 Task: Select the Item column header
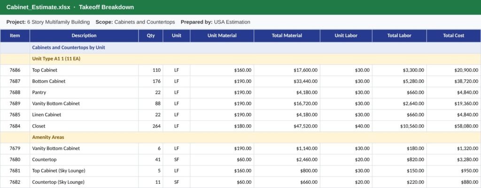[x=15, y=36]
